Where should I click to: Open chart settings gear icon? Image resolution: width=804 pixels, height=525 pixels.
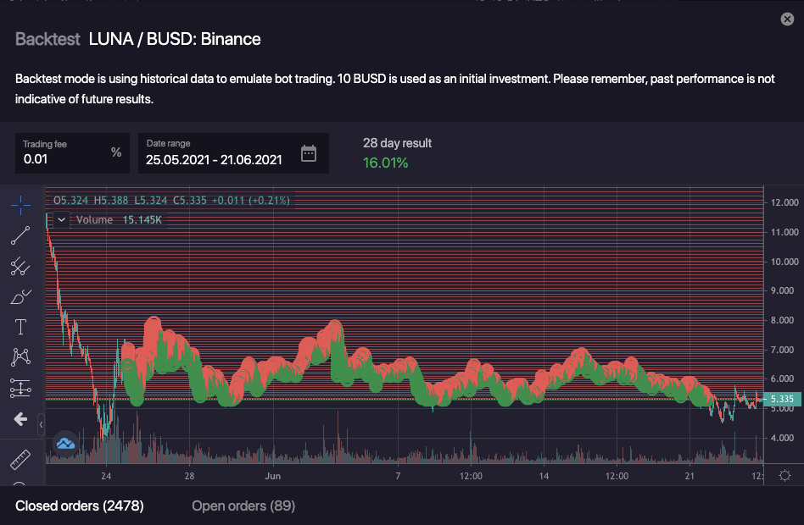(x=784, y=475)
